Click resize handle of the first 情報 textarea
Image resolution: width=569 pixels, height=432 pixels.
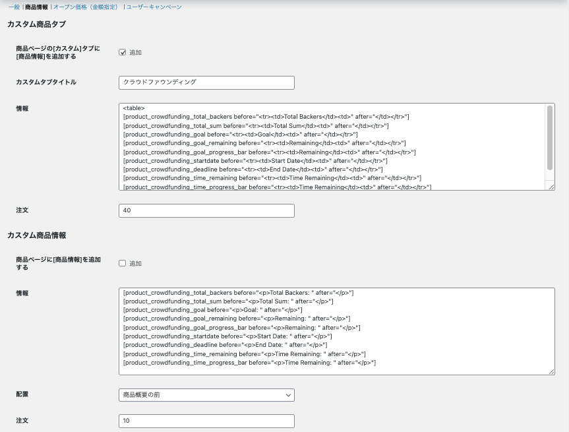[551, 187]
